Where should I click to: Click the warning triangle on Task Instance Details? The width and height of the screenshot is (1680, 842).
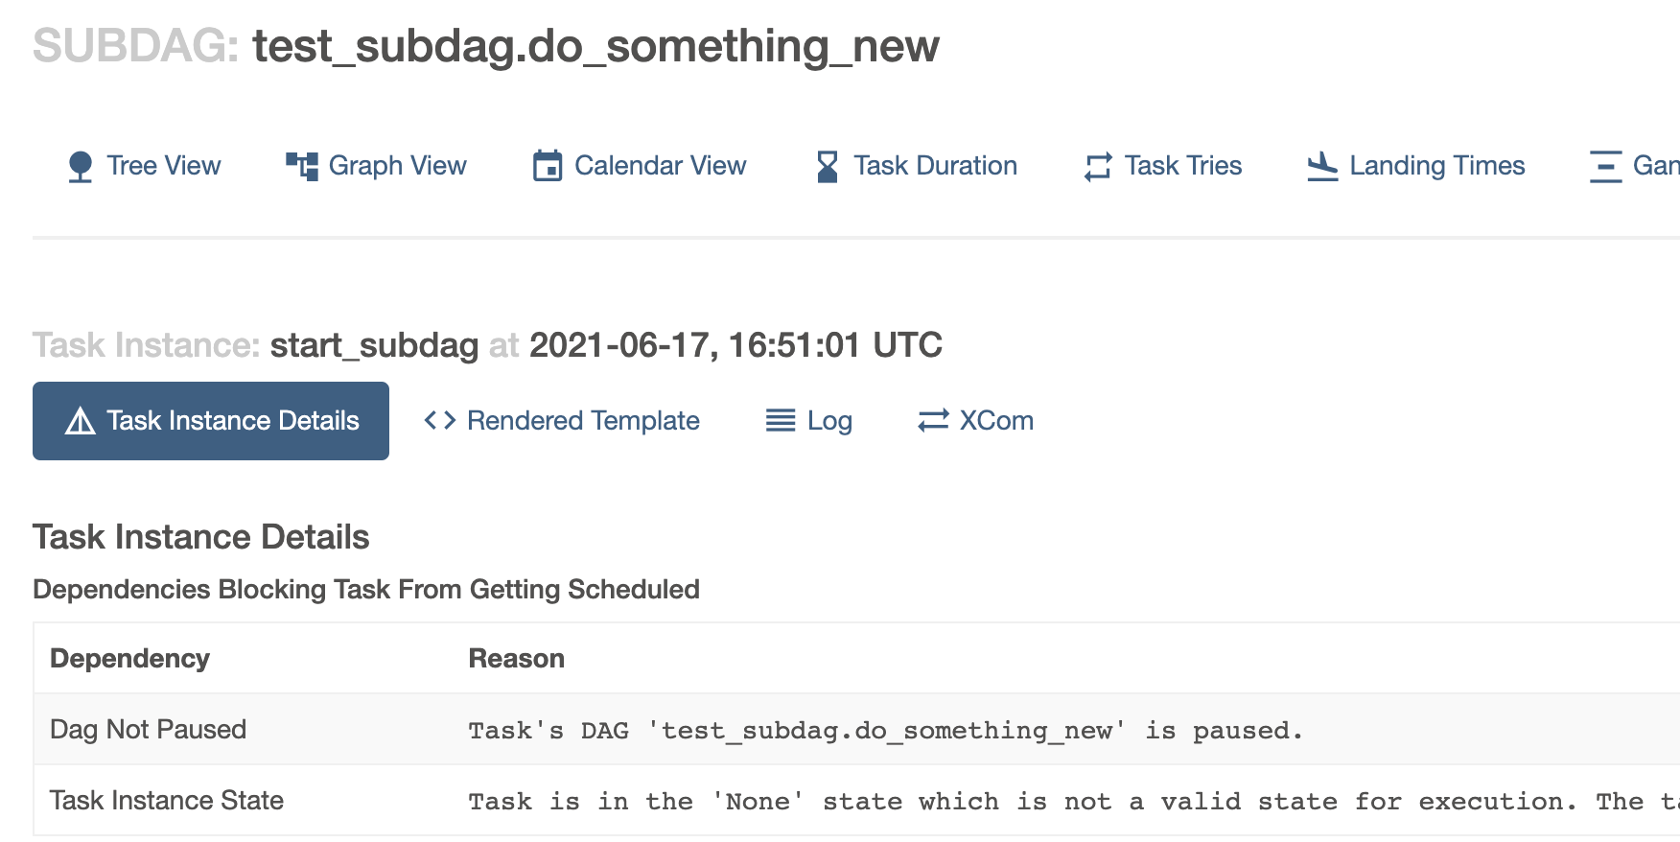click(x=80, y=420)
